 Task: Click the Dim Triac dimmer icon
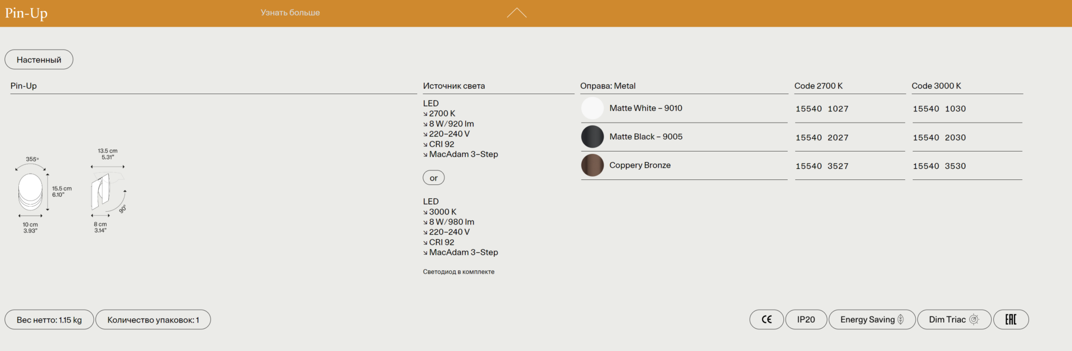(x=974, y=320)
